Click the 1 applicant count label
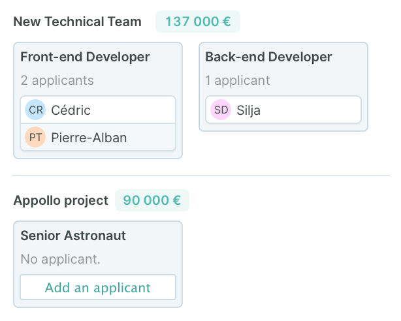 (238, 80)
